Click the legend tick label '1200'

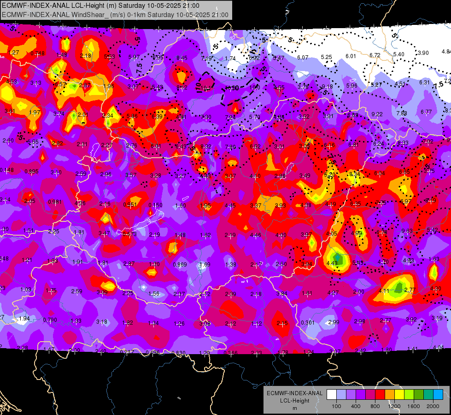click(394, 406)
